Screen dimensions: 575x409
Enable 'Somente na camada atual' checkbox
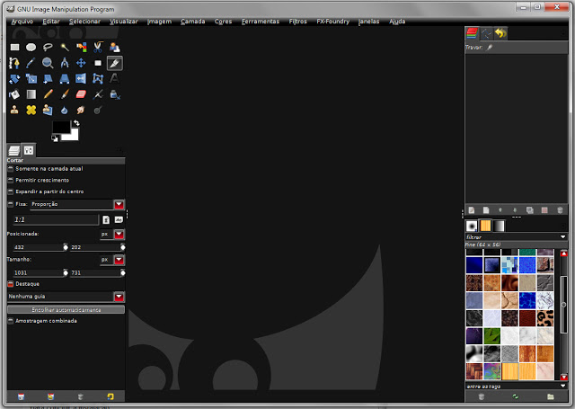(11, 168)
